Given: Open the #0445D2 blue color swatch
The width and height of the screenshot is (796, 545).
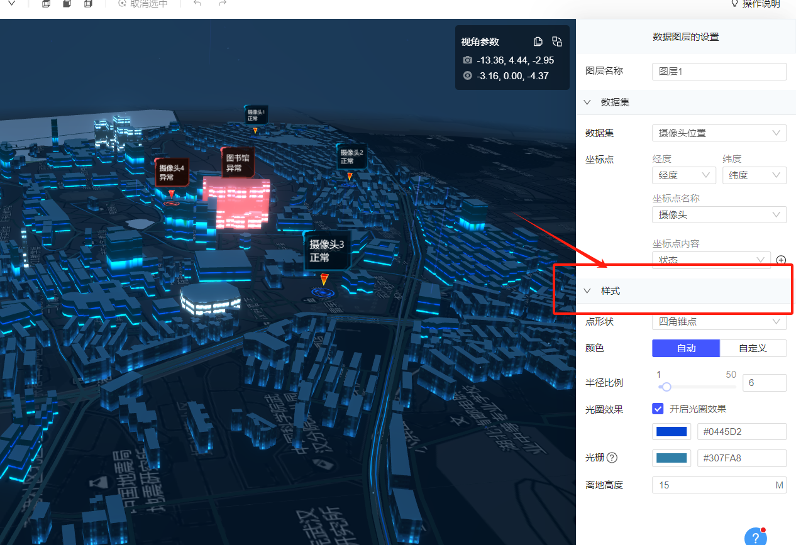Looking at the screenshot, I should [x=672, y=432].
